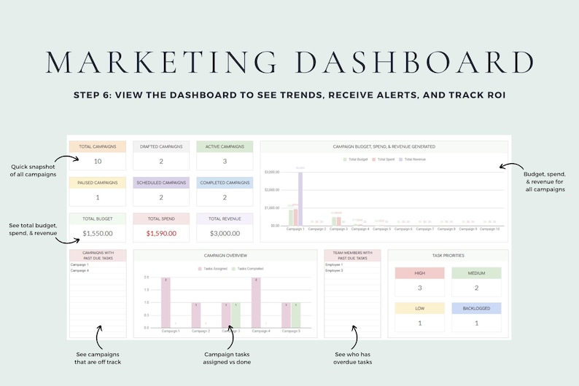Select the $3,000.00 total revenue amount
This screenshot has width=579, height=386.
click(225, 233)
